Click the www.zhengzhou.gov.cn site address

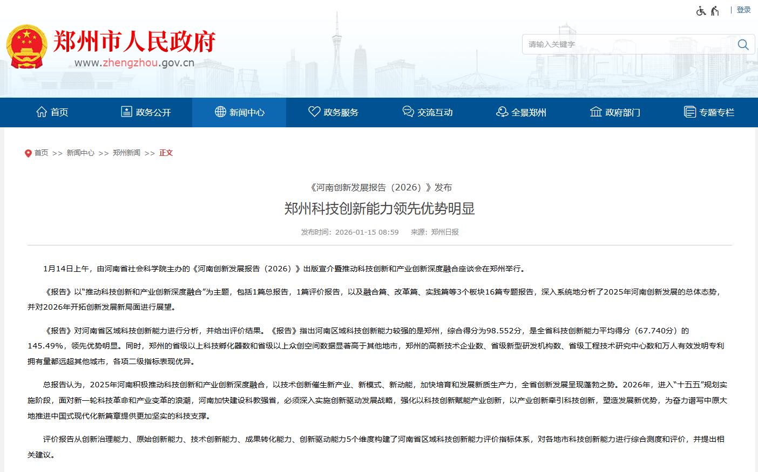[134, 63]
